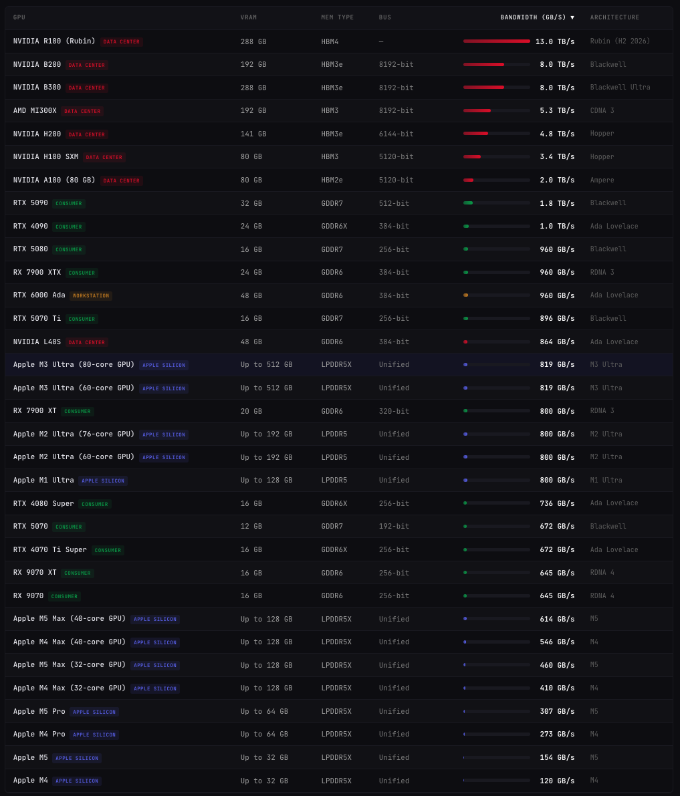
Task: Sort by the VRAM column header
Action: point(248,17)
